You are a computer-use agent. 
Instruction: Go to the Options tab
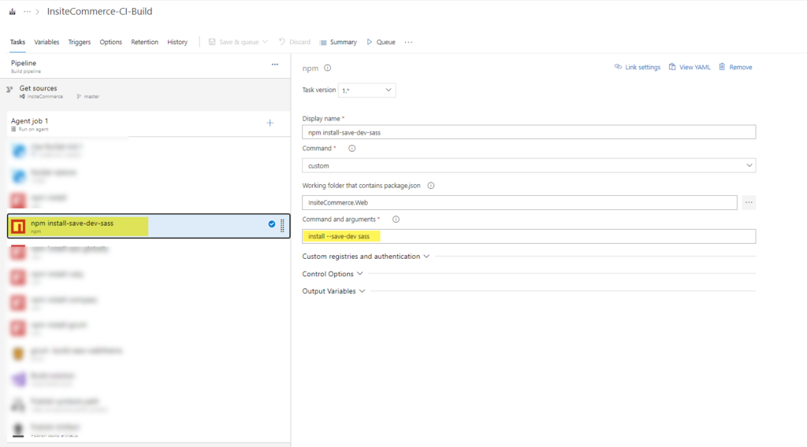point(110,42)
